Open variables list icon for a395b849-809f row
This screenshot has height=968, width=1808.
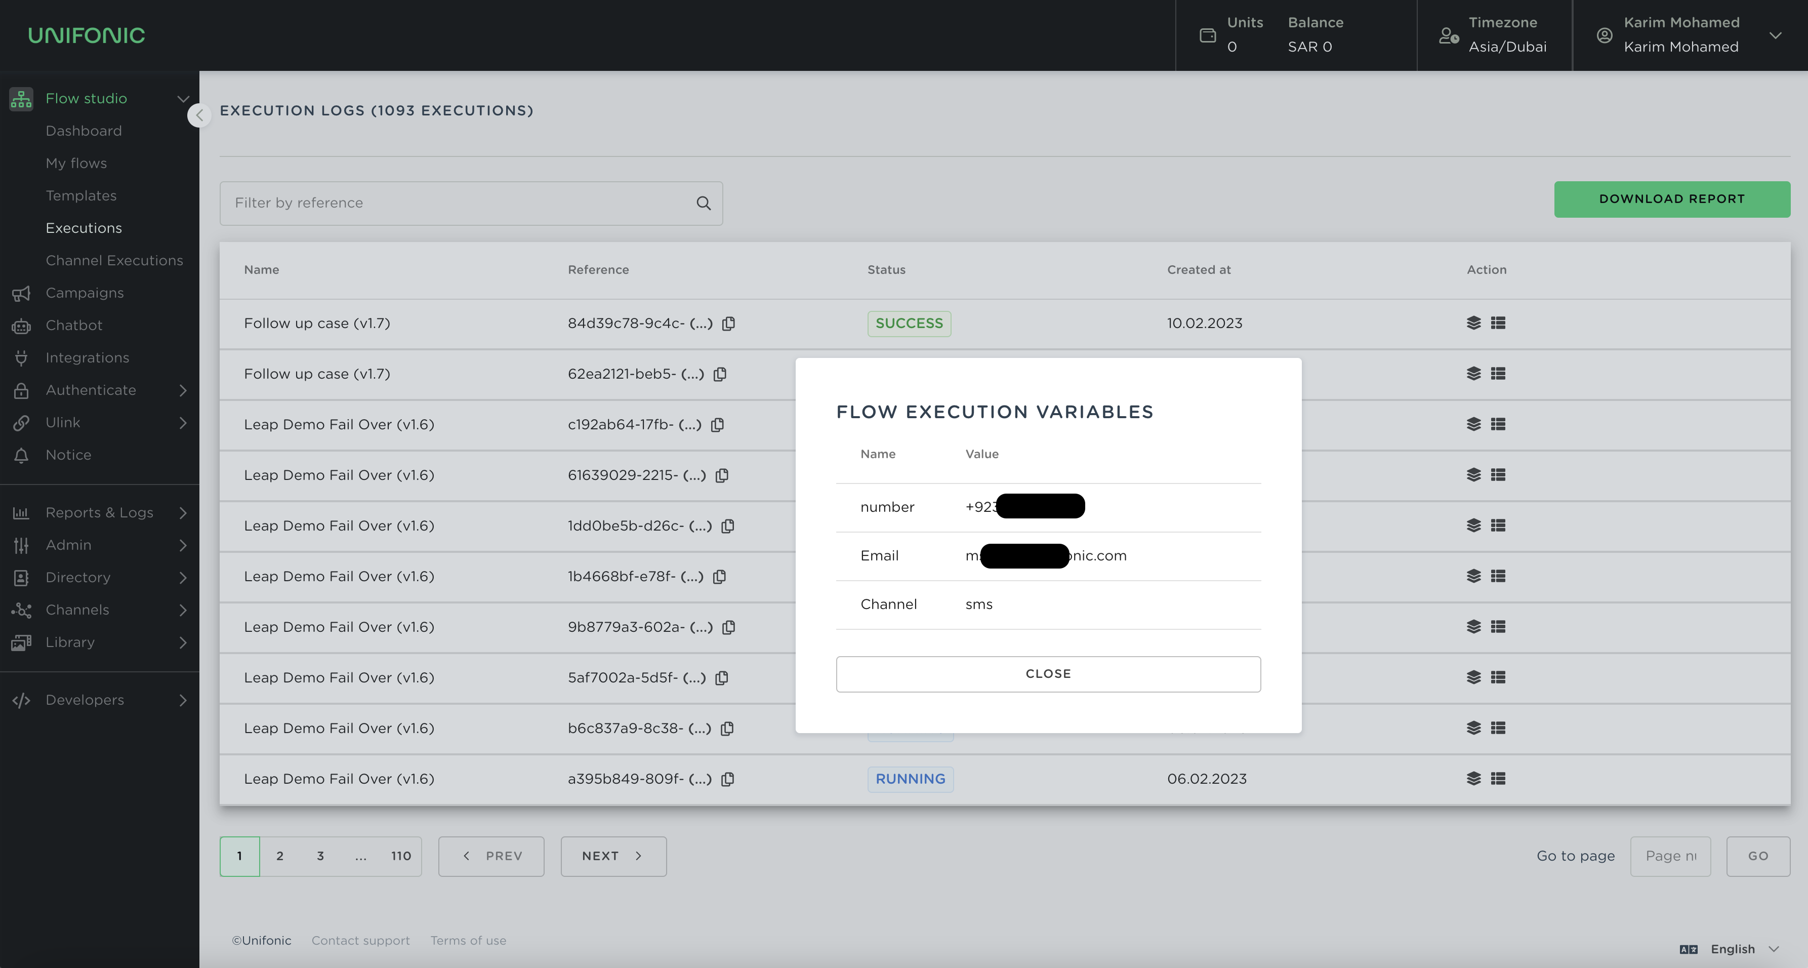tap(1498, 779)
